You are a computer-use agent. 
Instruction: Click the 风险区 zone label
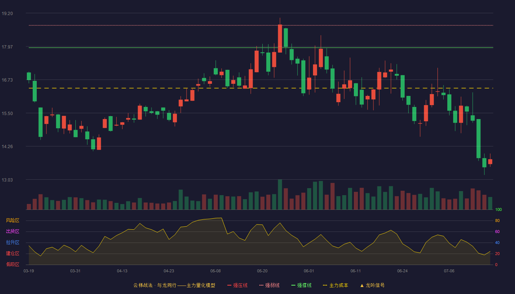coord(13,220)
